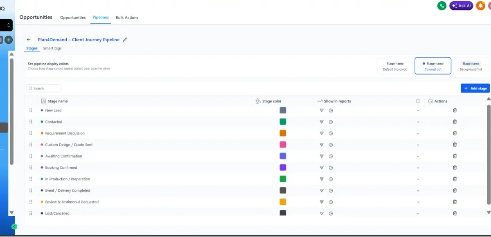Select the Colored dot display option
Image resolution: width=491 pixels, height=237 pixels.
click(x=433, y=66)
